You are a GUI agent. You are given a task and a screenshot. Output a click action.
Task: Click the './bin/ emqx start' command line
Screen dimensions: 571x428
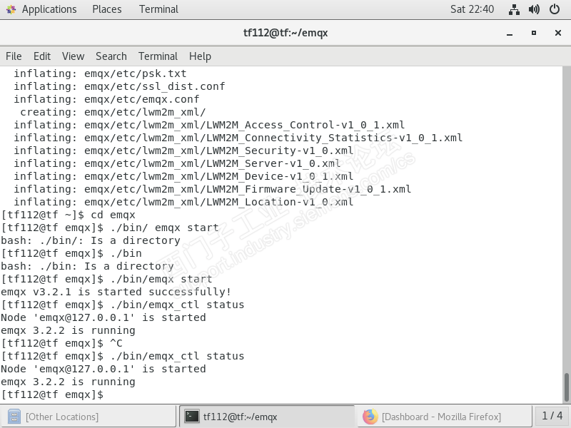click(x=110, y=228)
